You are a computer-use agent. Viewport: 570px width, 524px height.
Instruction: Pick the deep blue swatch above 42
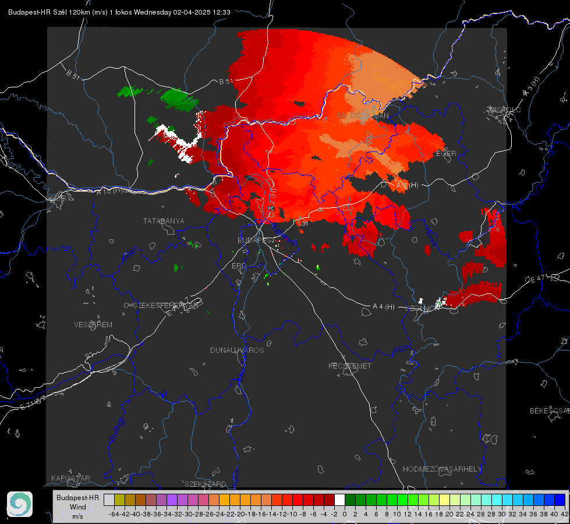point(560,500)
